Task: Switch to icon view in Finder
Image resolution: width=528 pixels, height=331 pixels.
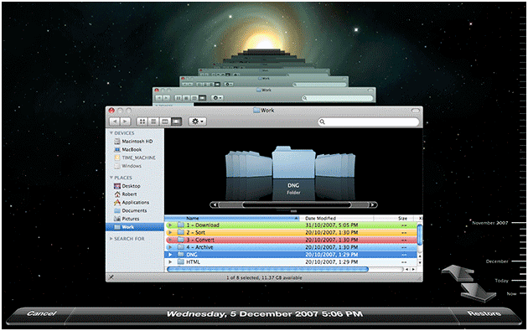Action: tap(142, 122)
